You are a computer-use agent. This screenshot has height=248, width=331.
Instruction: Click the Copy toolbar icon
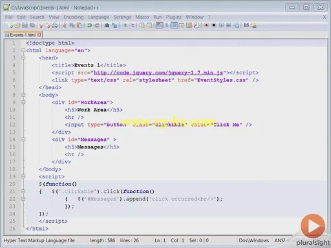click(x=72, y=25)
